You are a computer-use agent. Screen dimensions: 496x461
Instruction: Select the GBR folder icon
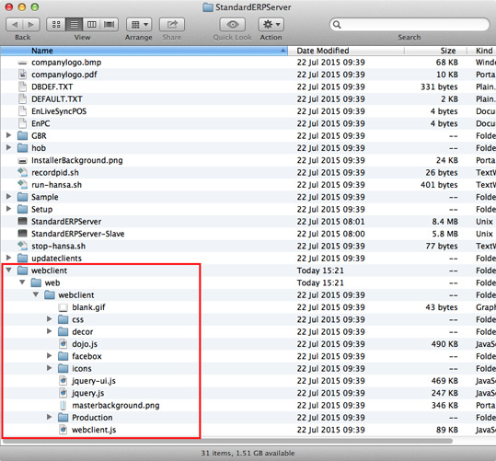click(x=22, y=136)
